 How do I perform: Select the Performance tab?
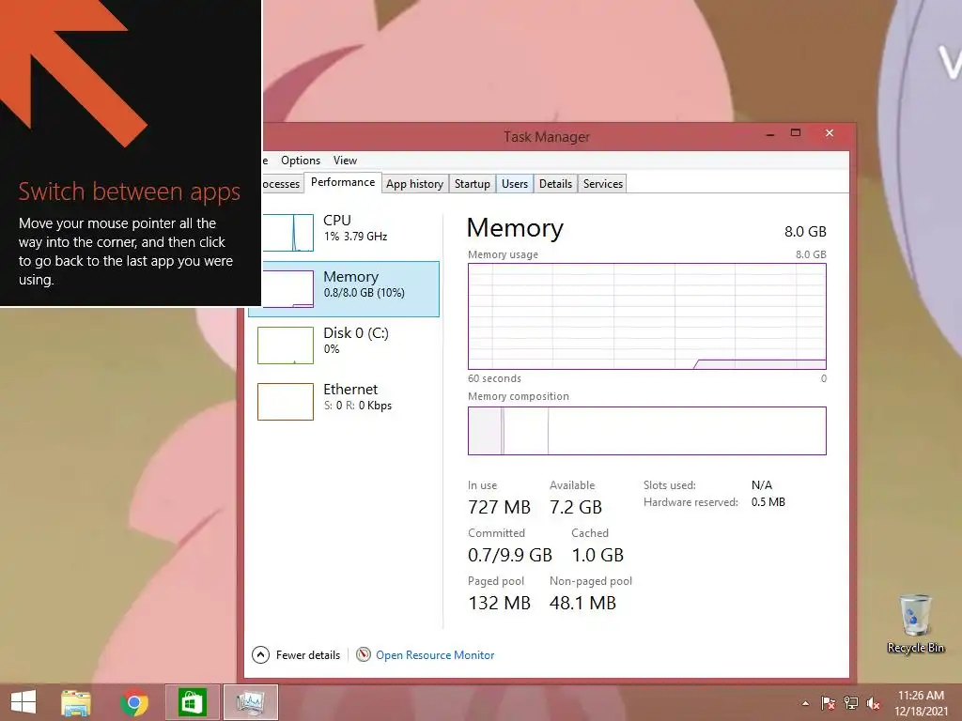[343, 182]
